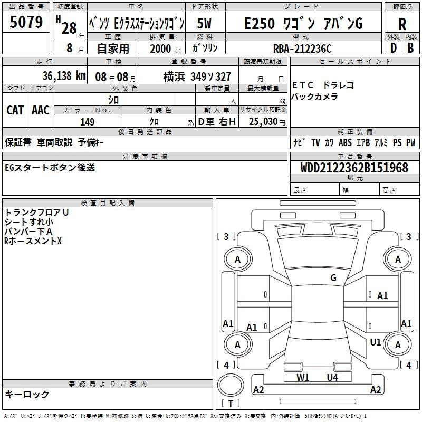This screenshot has width=422, height=422.
Task: Click front-left wheel A marker
Action: click(x=238, y=260)
